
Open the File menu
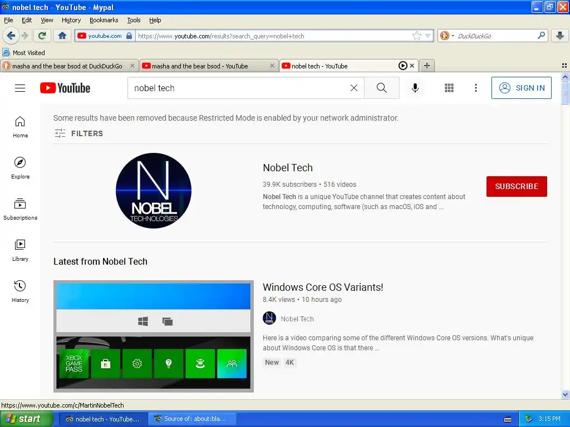pos(8,20)
